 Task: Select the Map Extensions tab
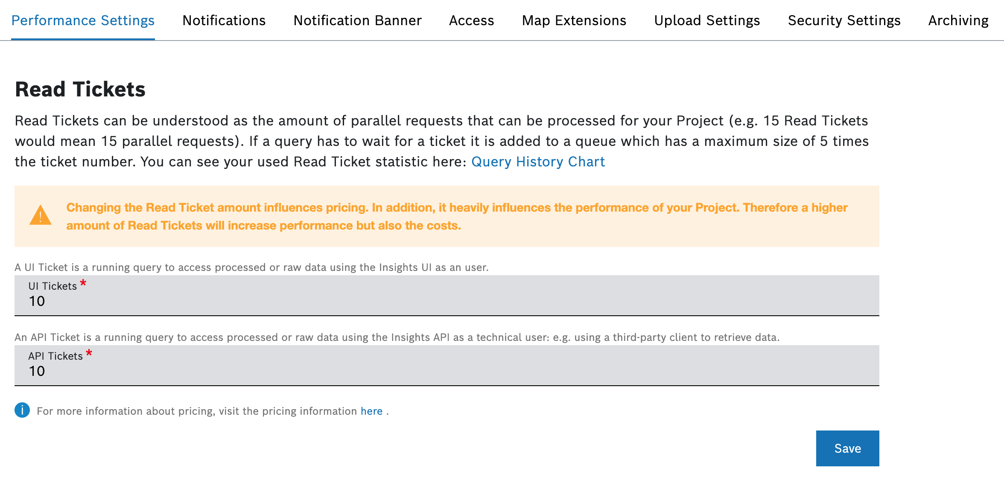574,20
